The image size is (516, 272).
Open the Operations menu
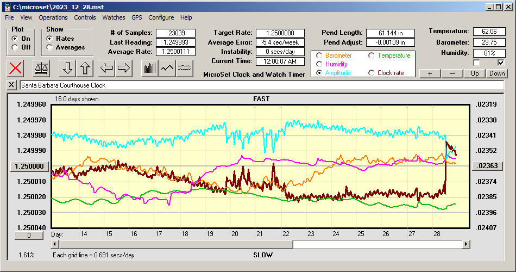(53, 17)
